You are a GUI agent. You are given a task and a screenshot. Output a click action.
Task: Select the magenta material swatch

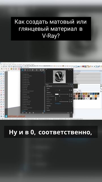(x=84, y=96)
